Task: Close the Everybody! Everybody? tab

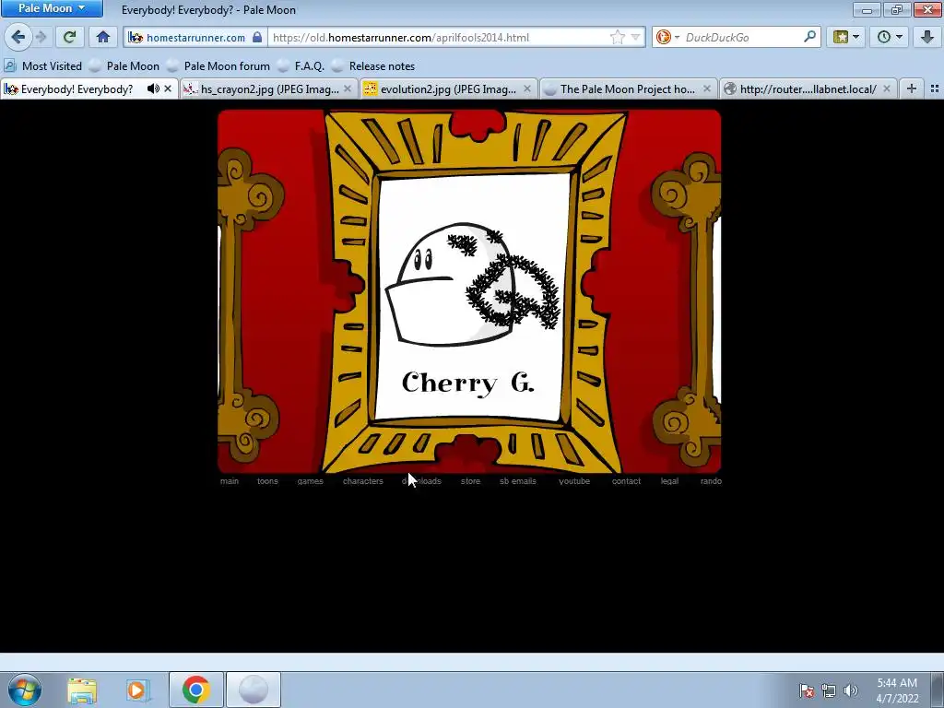Action: tap(168, 89)
